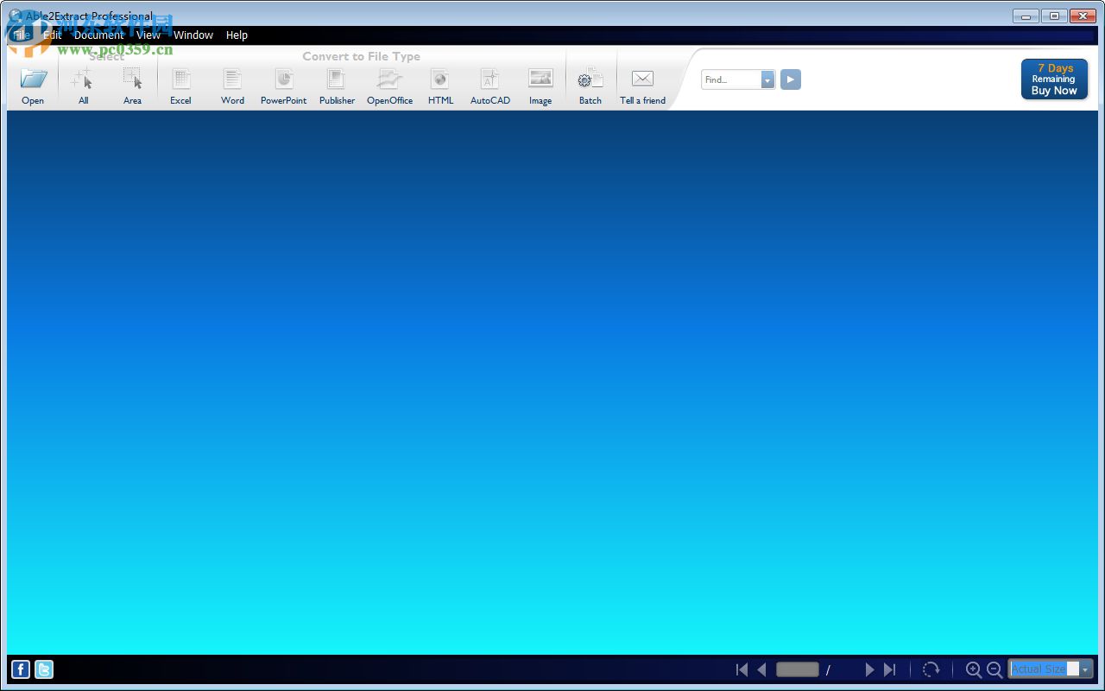The image size is (1105, 691).
Task: Convert to OpenOffice format
Action: coord(389,79)
